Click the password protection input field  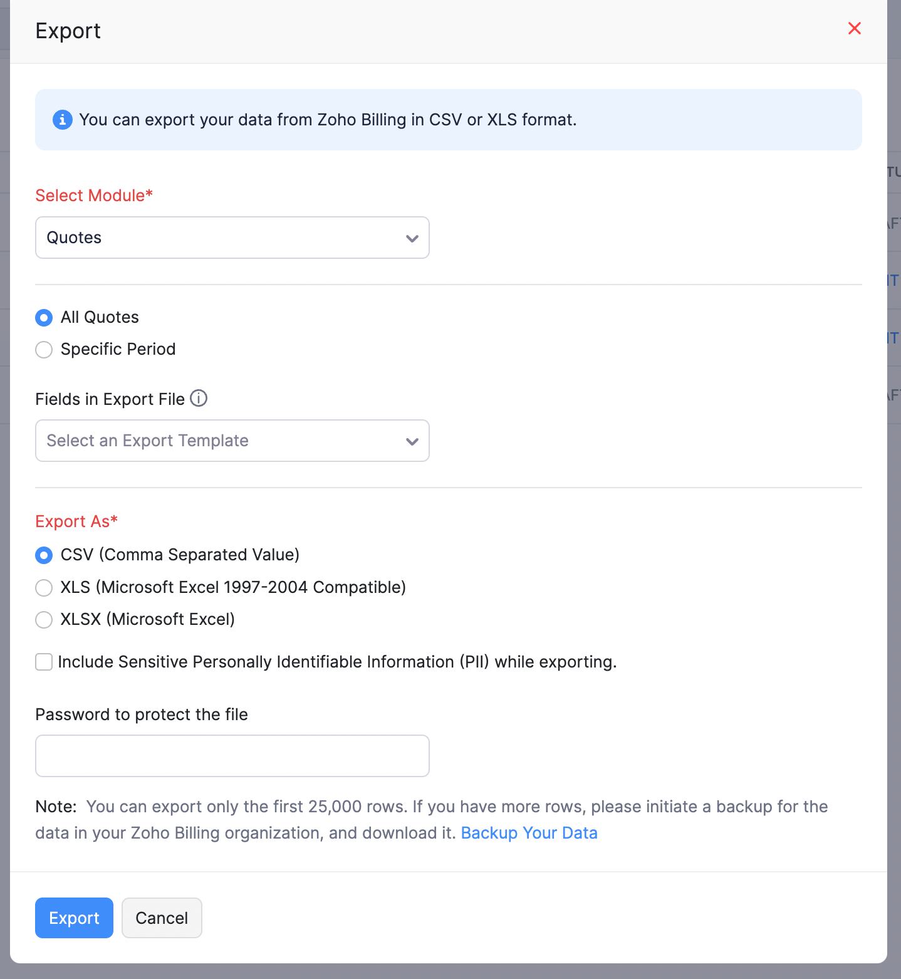(x=232, y=756)
